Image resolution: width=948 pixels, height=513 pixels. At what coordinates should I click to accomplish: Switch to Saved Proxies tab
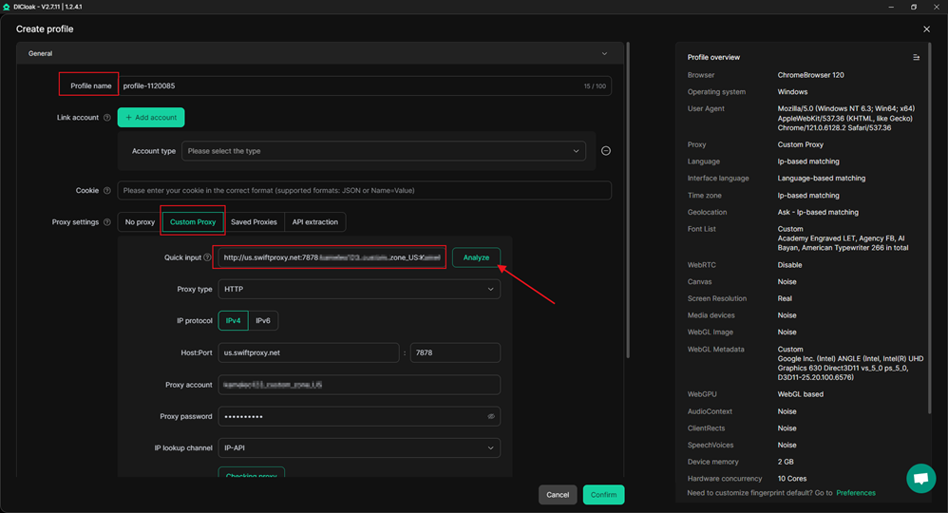[x=254, y=222]
